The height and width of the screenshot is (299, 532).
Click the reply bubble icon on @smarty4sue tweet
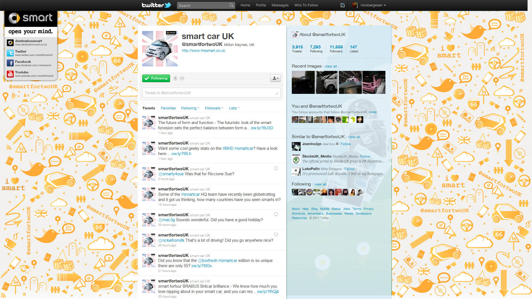(276, 168)
